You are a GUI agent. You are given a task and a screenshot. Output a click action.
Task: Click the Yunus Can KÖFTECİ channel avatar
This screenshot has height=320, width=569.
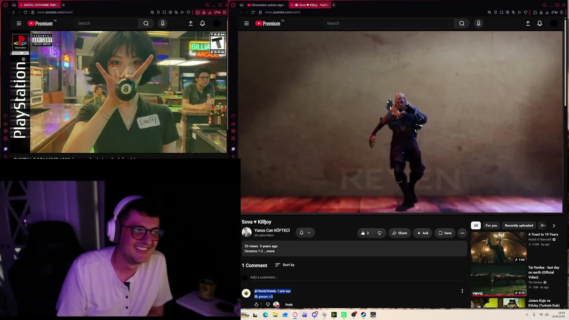click(247, 232)
